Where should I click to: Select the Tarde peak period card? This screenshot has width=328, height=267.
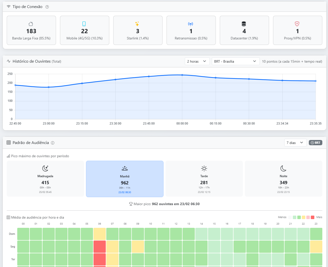(x=204, y=179)
